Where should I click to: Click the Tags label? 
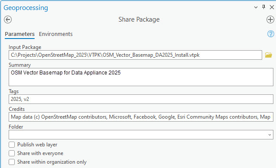[x=13, y=91]
